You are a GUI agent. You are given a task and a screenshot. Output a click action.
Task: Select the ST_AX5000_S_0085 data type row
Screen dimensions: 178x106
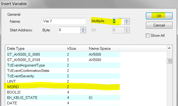[63, 54]
